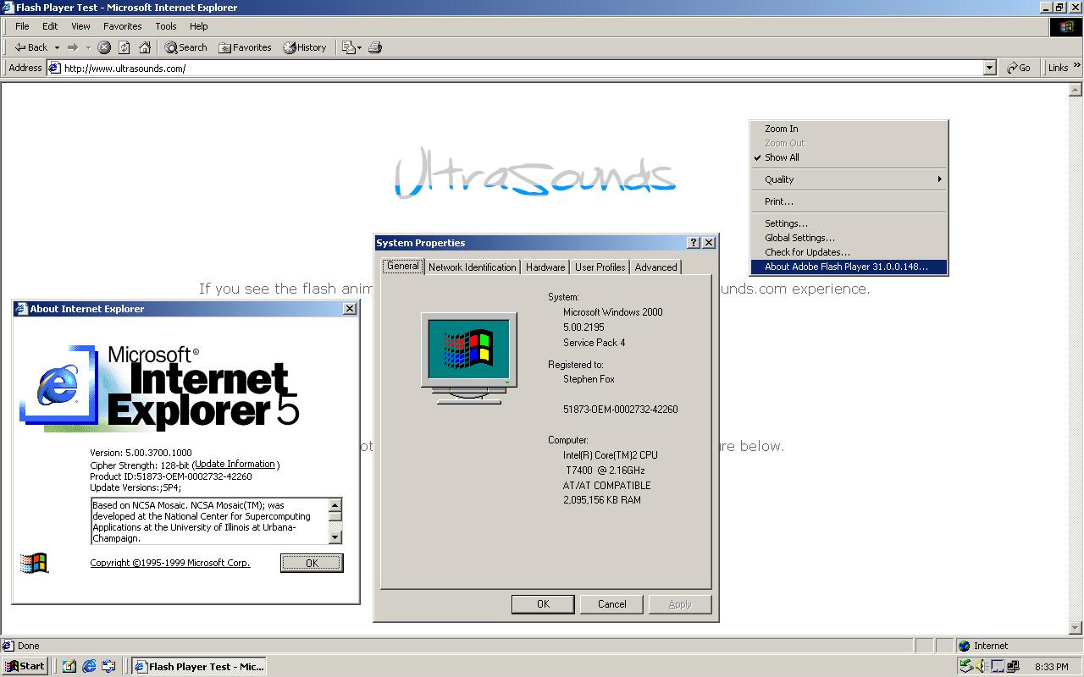Screen dimensions: 1084x677
Task: Click the page scrollbar down arrow
Action: click(1076, 627)
